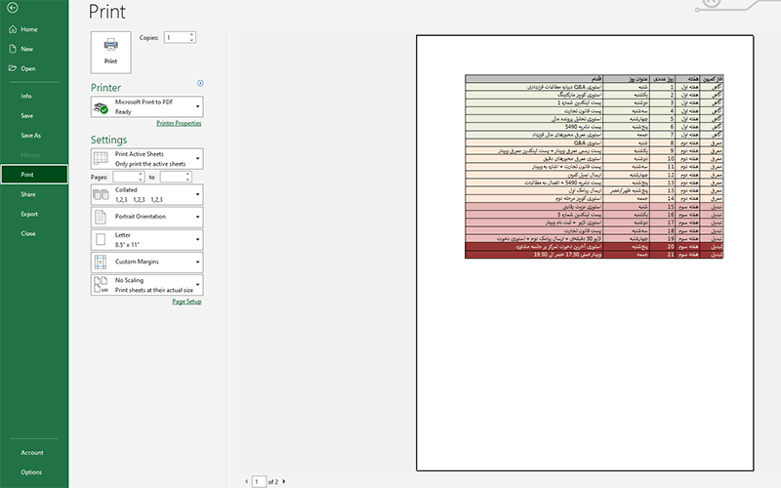Expand the No Scaling dropdown
The width and height of the screenshot is (781, 488).
pyautogui.click(x=198, y=285)
